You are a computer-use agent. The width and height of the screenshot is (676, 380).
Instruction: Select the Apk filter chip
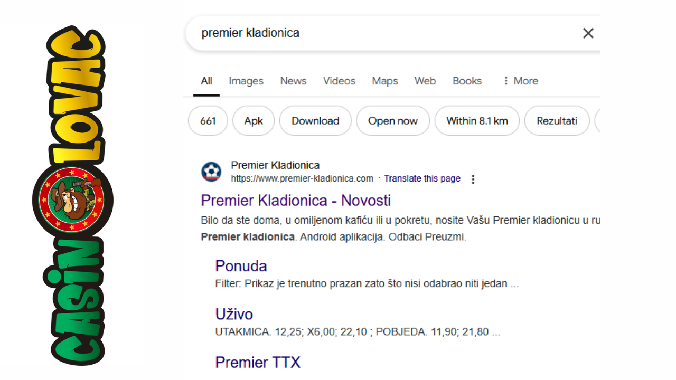[253, 121]
